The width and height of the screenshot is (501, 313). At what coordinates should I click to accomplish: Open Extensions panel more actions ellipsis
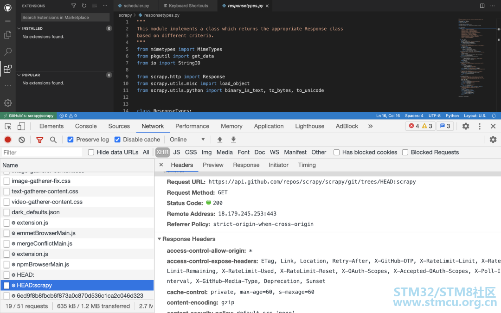105,6
